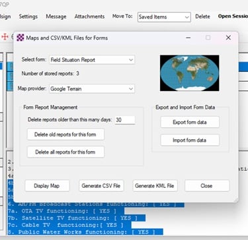
Task: Click the Generate CSV File button
Action: tap(101, 186)
